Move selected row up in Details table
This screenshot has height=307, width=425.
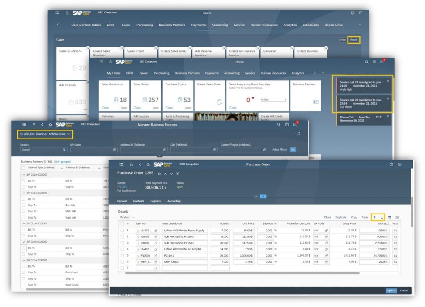coord(374,217)
